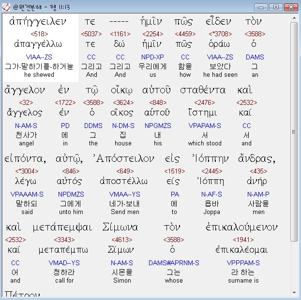Click parsing code VPAPAM-S
301x300 pixels.
click(x=205, y=126)
